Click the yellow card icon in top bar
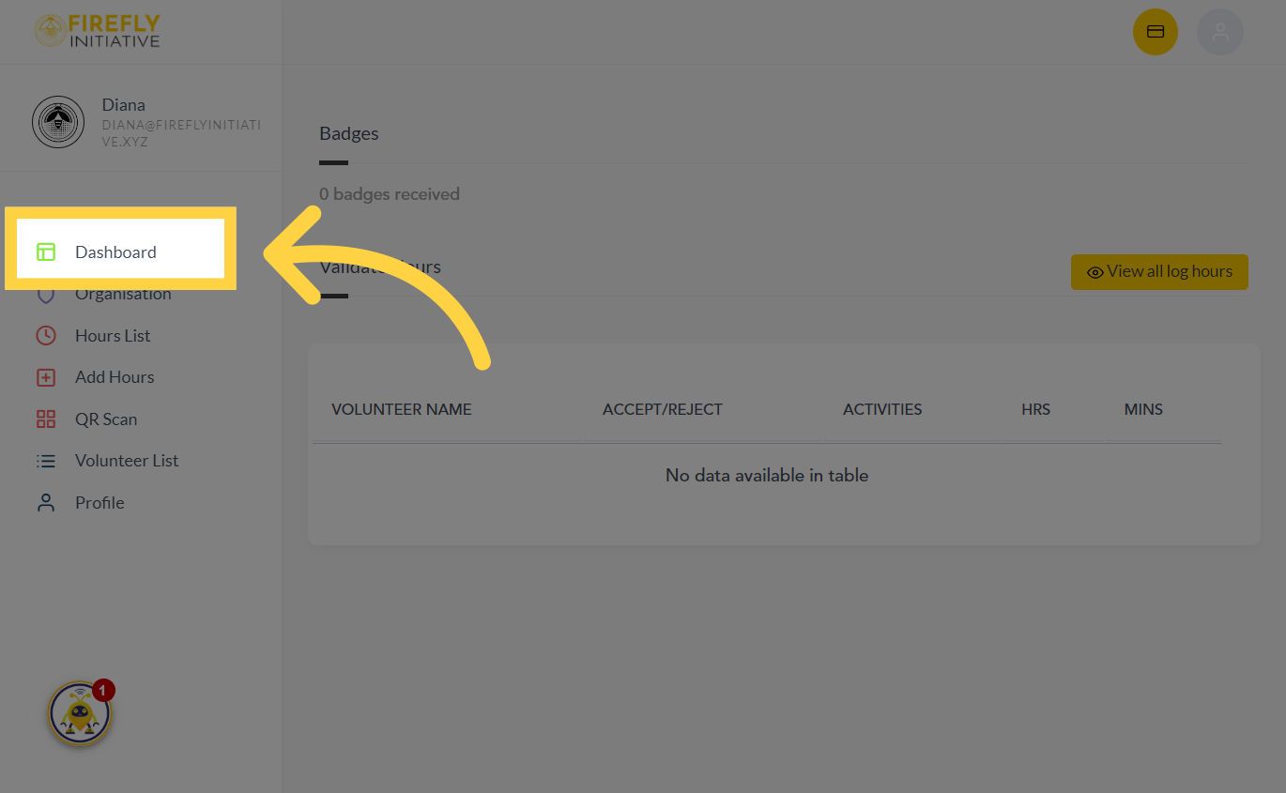 pos(1156,31)
